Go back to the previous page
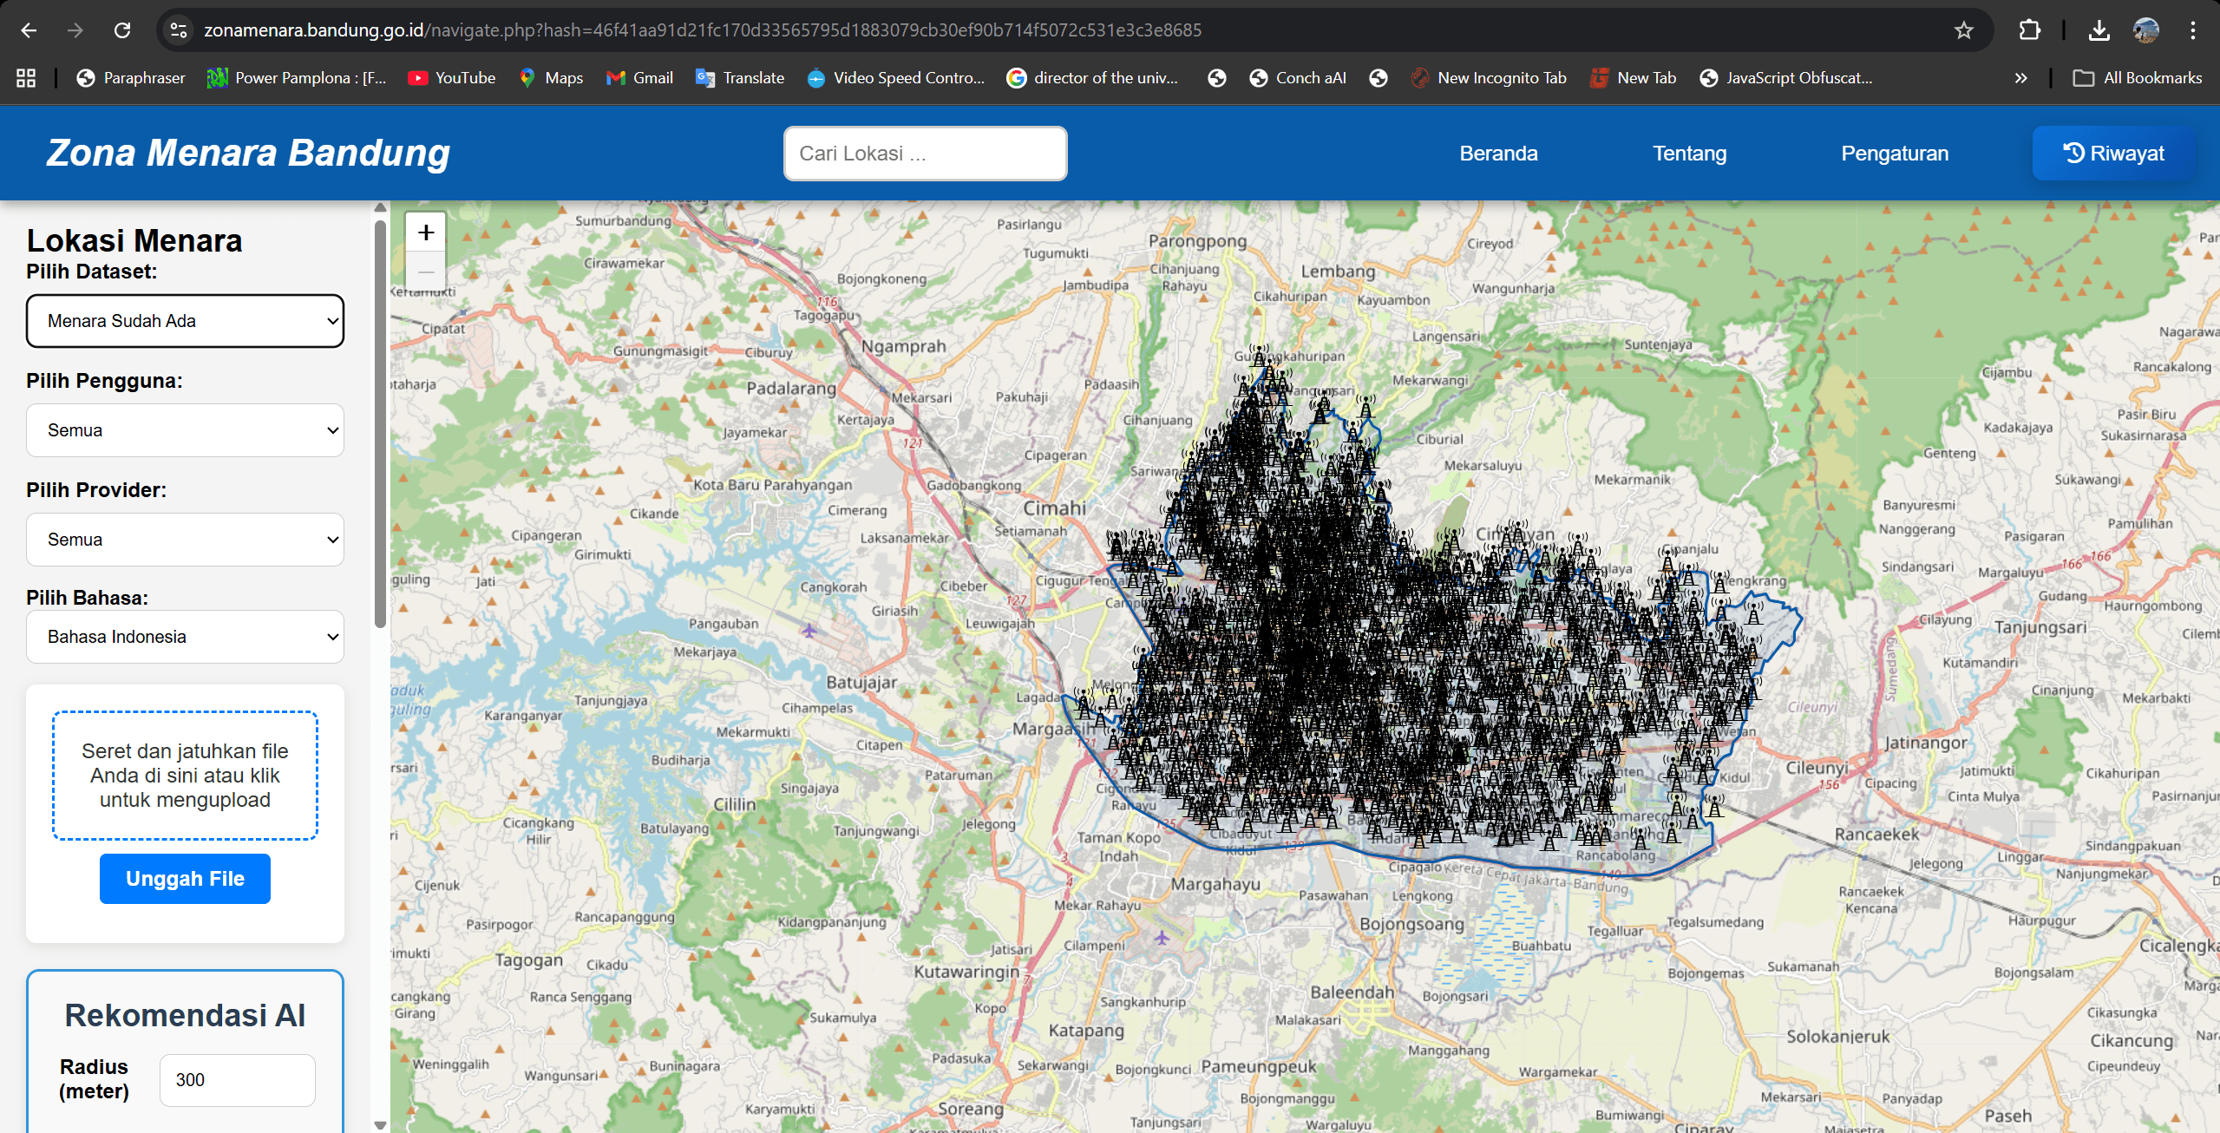Viewport: 2220px width, 1133px height. coord(29,29)
